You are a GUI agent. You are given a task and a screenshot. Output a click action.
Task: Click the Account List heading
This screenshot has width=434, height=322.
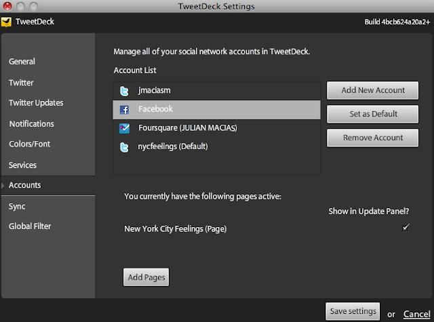[135, 71]
